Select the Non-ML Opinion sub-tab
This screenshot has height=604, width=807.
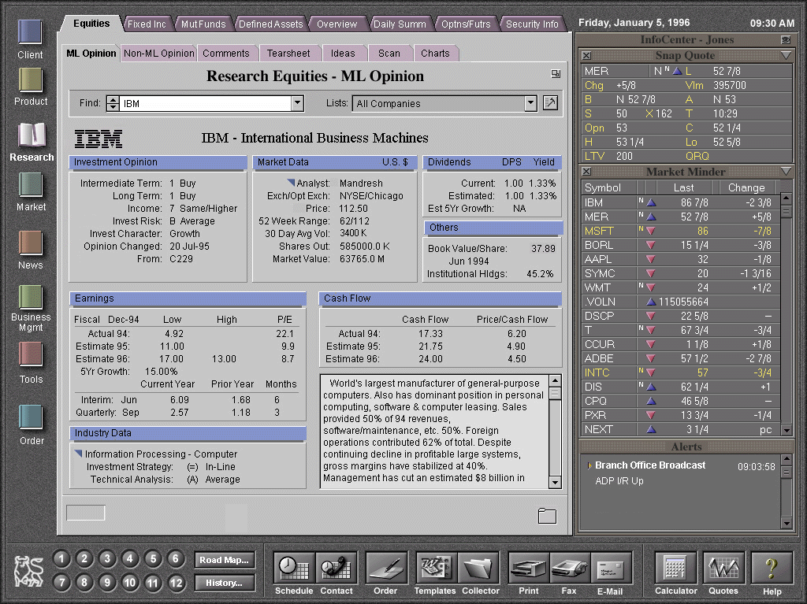pyautogui.click(x=159, y=54)
